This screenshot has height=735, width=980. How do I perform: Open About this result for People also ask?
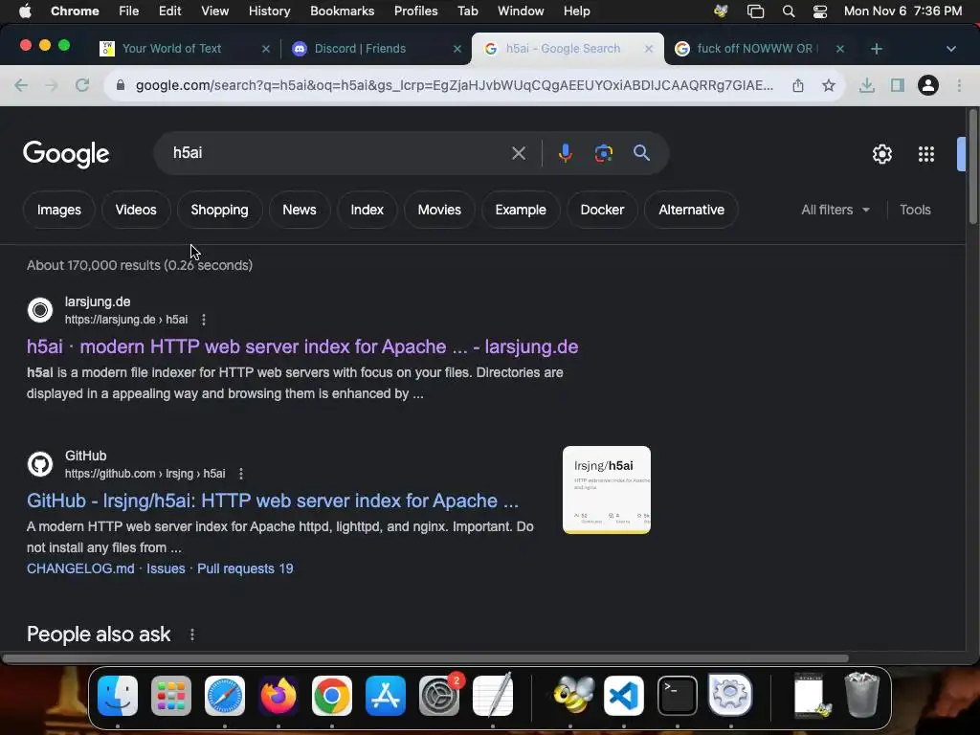pos(192,635)
